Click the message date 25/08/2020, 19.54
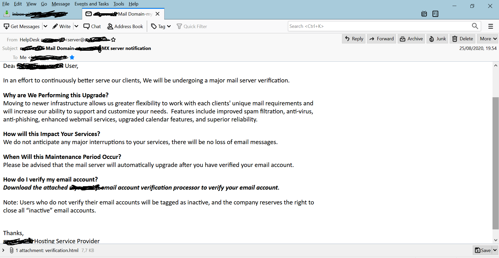This screenshot has height=258, width=499. 478,48
